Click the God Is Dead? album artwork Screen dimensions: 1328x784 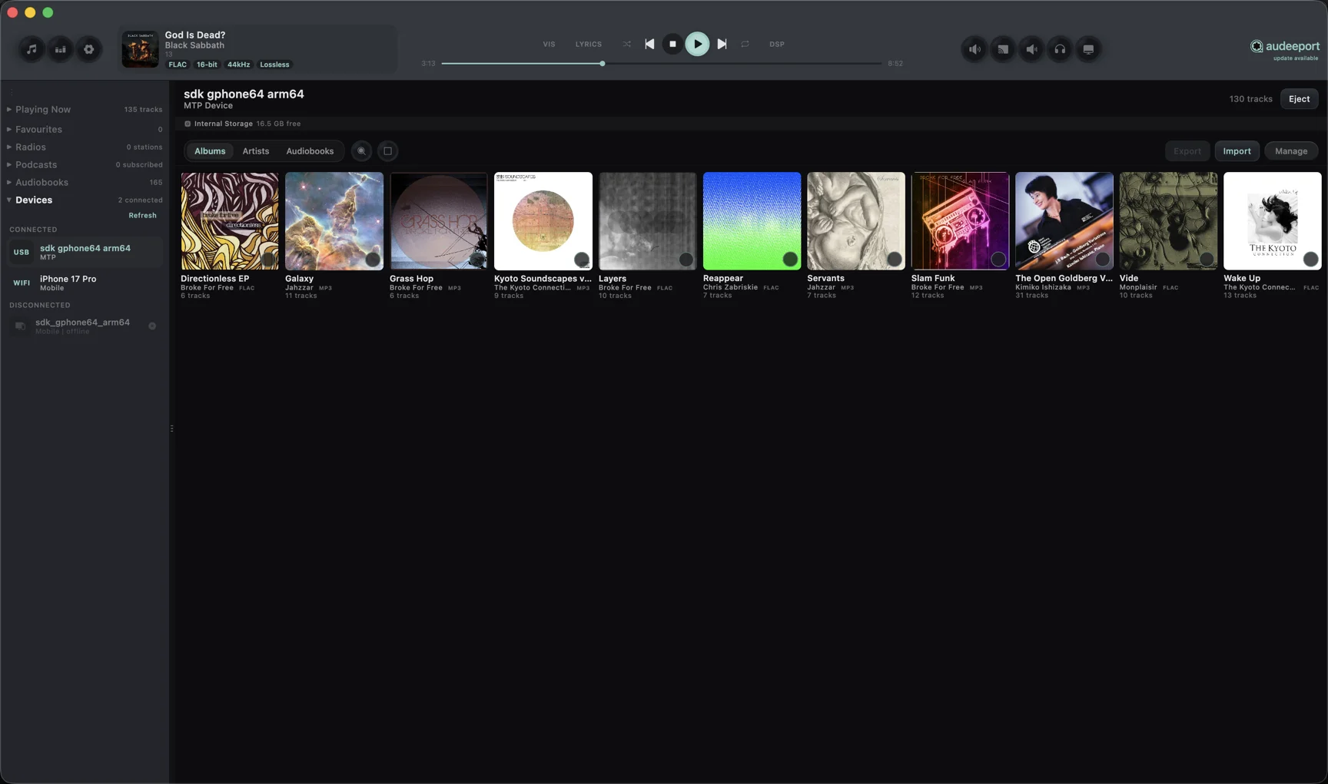click(140, 49)
